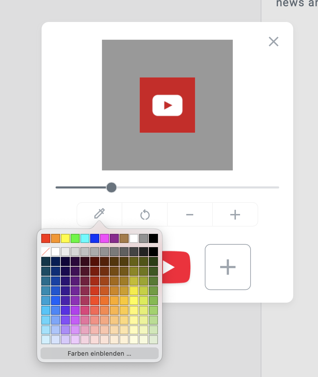Select the eyedropper color picker tool

pos(100,214)
